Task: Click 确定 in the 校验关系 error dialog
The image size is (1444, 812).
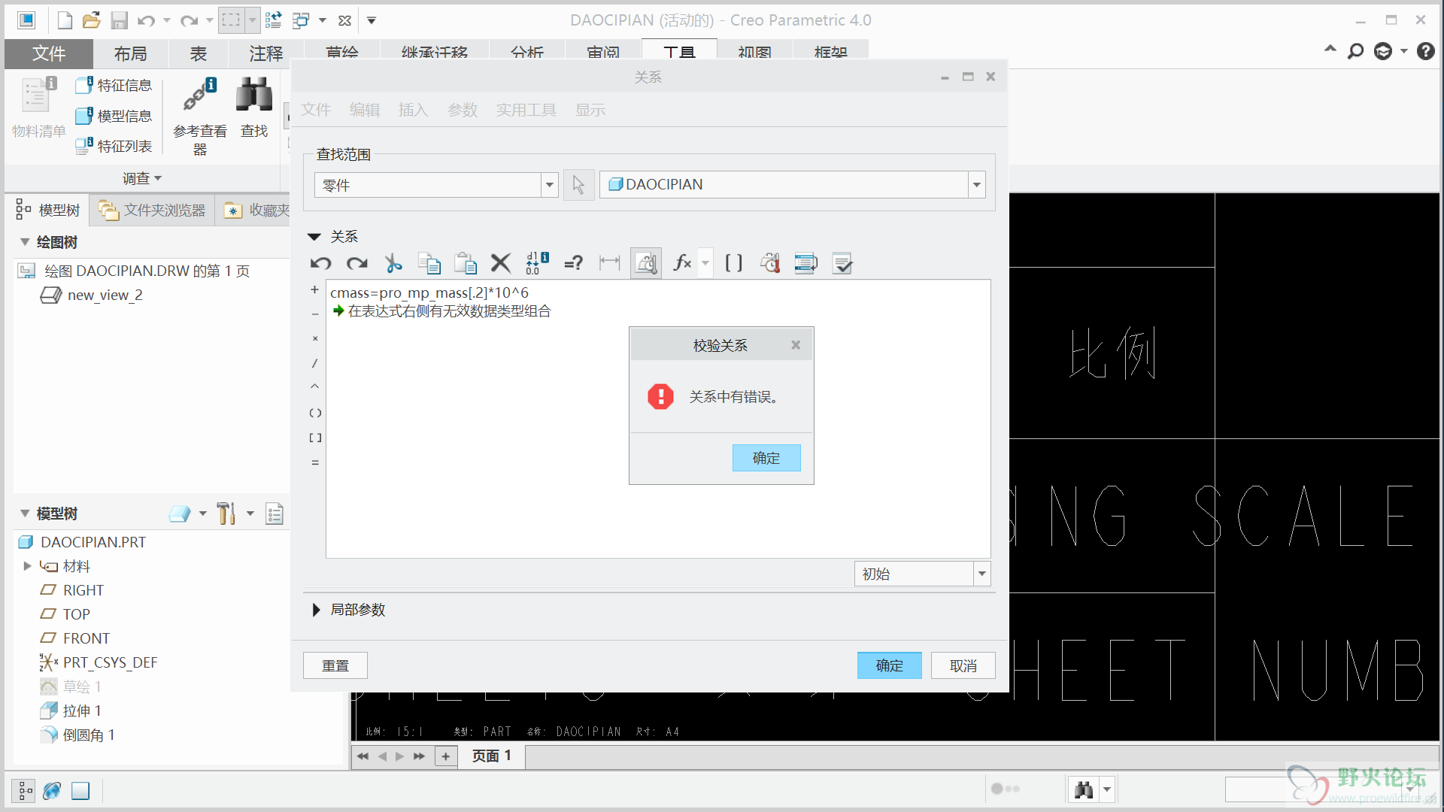Action: tap(766, 458)
